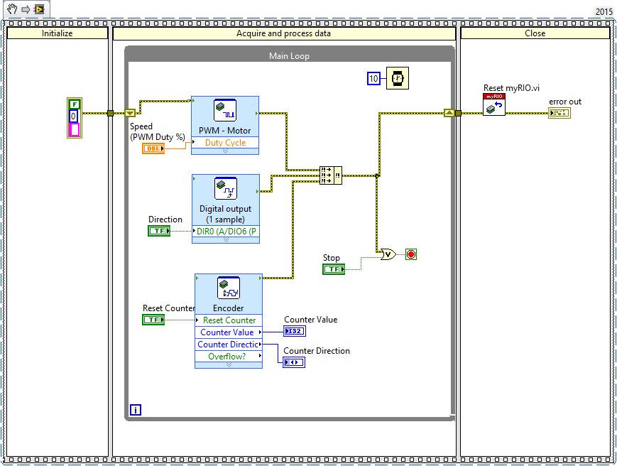
Task: Click the Reset Counter control label
Action: click(x=169, y=308)
